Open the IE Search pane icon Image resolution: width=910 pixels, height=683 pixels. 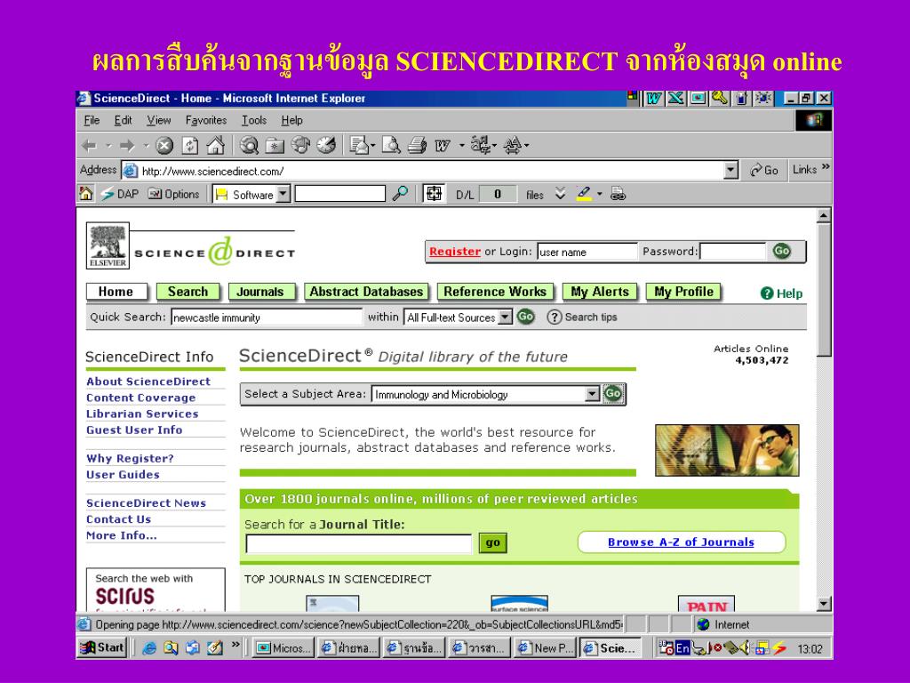pos(249,145)
